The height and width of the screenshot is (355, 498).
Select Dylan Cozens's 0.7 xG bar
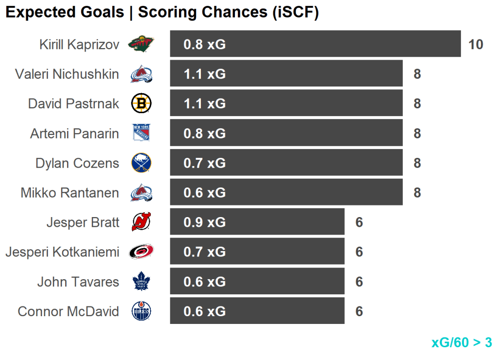coord(286,163)
